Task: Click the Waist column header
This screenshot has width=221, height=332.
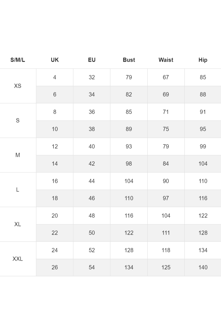Action: point(166,60)
